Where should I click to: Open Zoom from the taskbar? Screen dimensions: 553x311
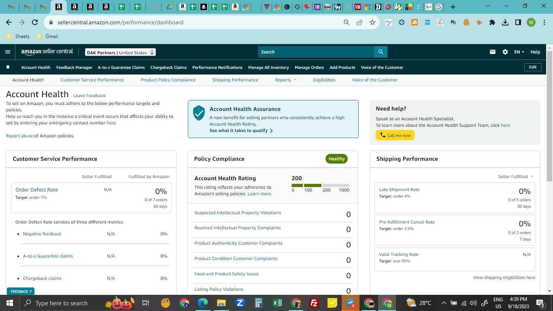[x=240, y=303]
